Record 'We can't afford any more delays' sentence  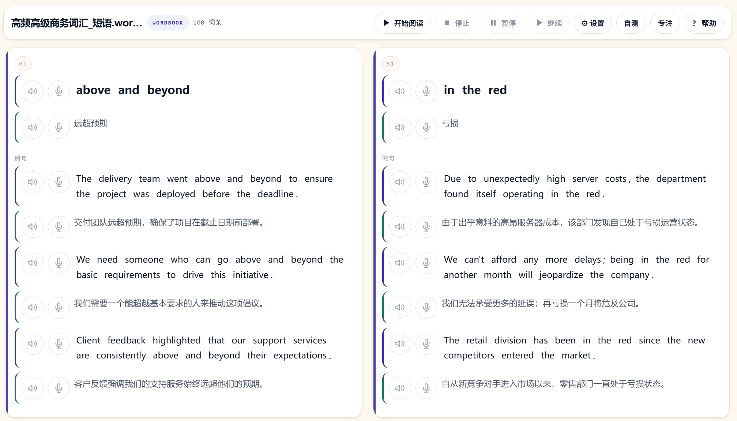pos(426,263)
